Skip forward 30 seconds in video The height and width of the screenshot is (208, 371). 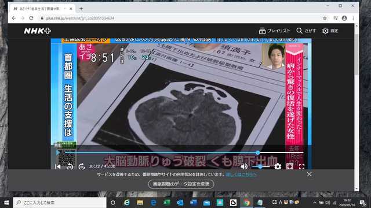click(x=82, y=166)
